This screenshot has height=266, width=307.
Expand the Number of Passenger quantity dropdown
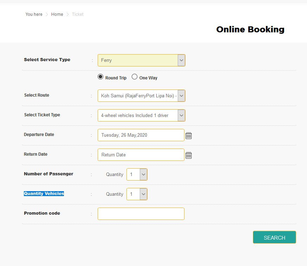pyautogui.click(x=137, y=174)
